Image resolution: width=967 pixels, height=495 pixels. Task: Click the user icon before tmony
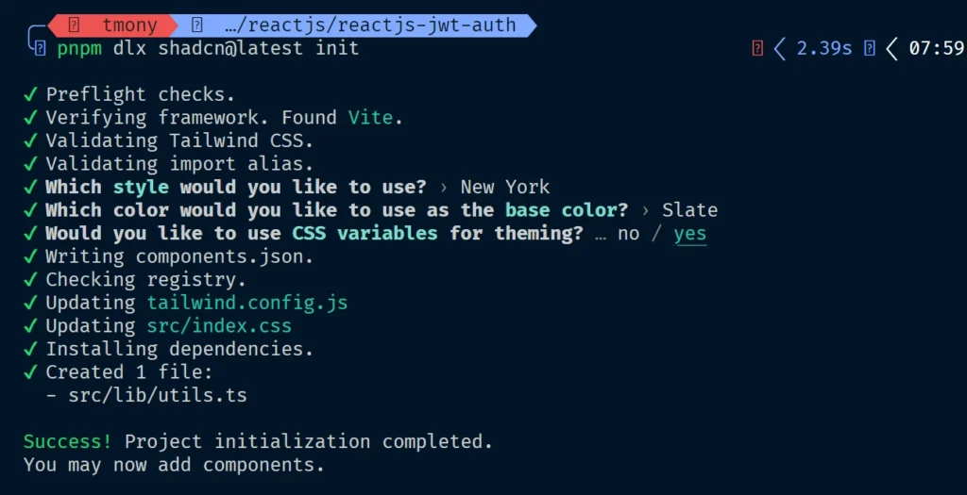[75, 25]
